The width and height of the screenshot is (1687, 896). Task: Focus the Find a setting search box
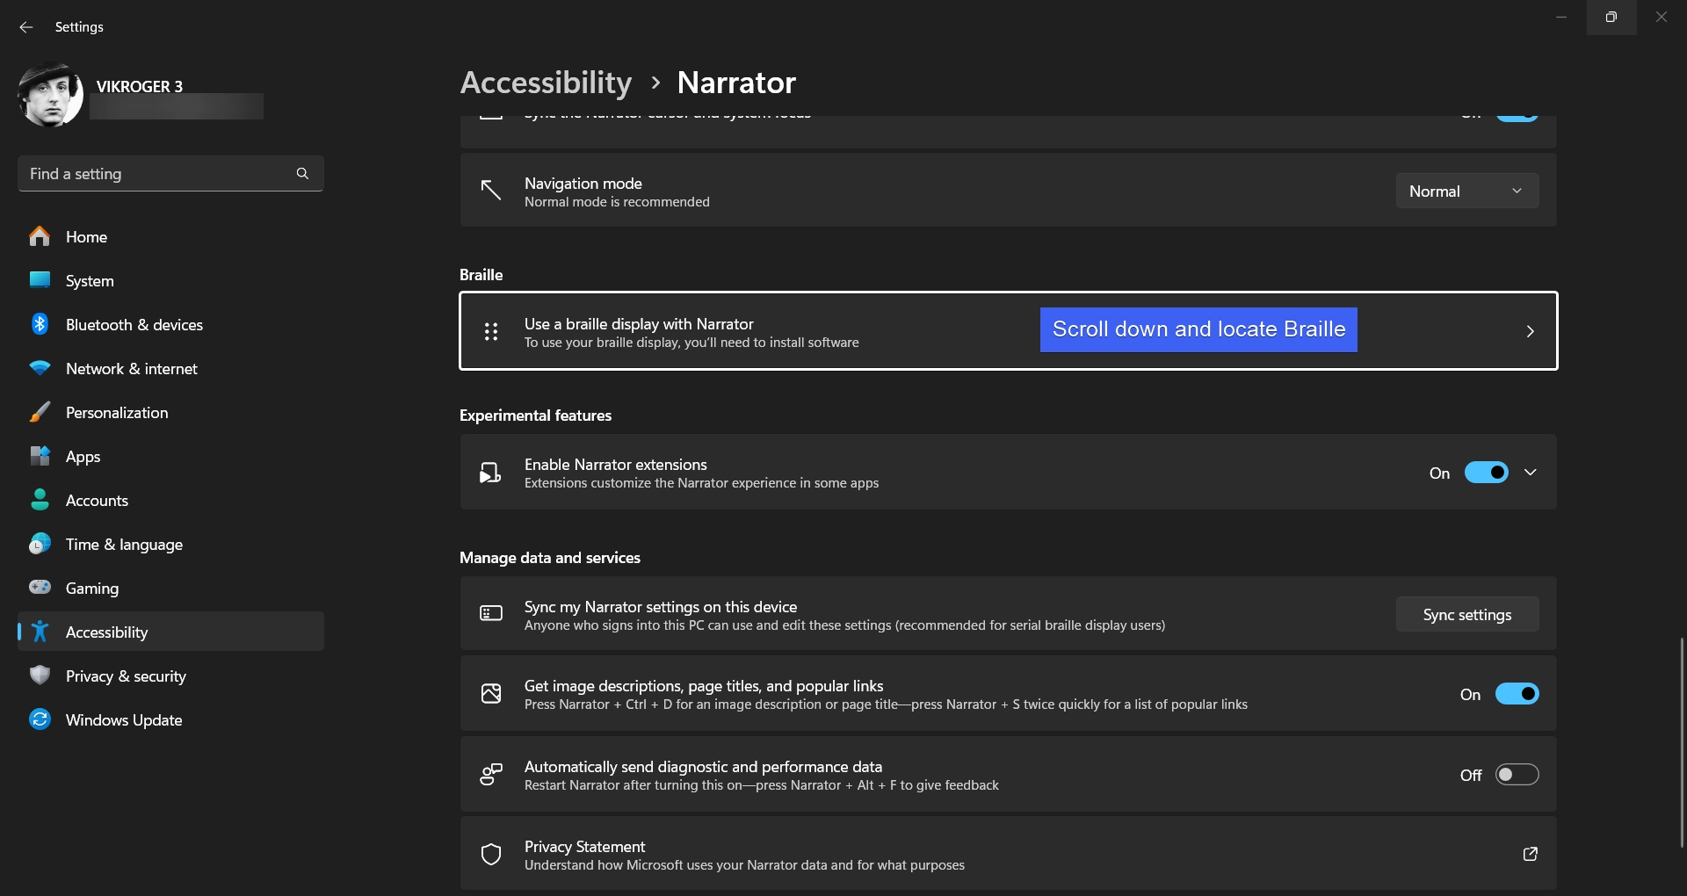point(170,174)
